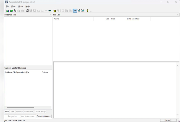The image size is (180, 122).
Task: Click the Export Disk Image floppy icon
Action: 31,11
